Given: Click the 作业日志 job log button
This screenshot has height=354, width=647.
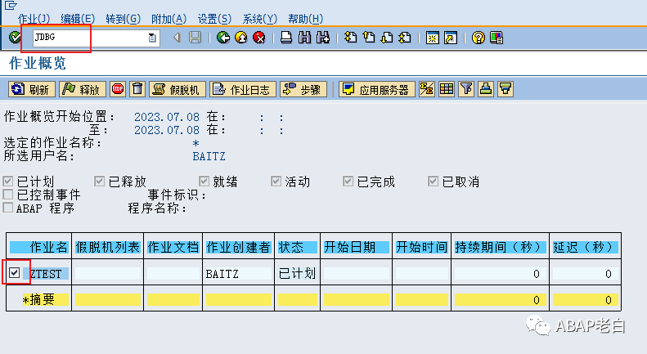Looking at the screenshot, I should [243, 89].
